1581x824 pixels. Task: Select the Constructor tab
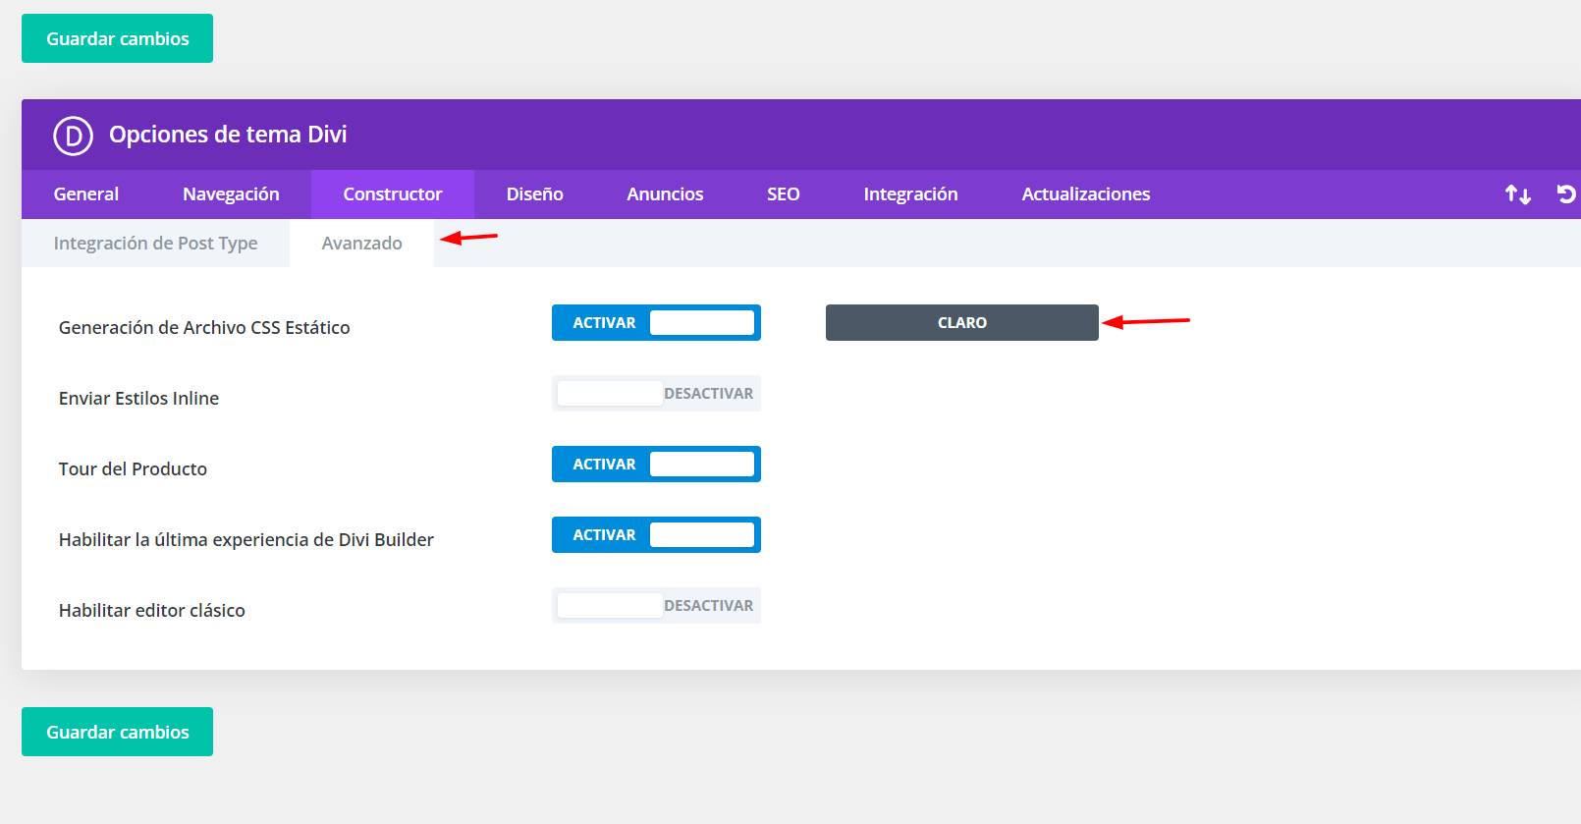(x=393, y=194)
